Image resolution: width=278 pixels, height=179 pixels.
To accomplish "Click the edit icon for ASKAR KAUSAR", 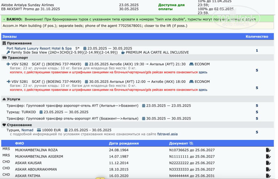I will [268, 163].
